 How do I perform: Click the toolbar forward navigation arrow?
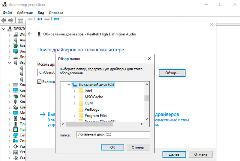pos(11,20)
